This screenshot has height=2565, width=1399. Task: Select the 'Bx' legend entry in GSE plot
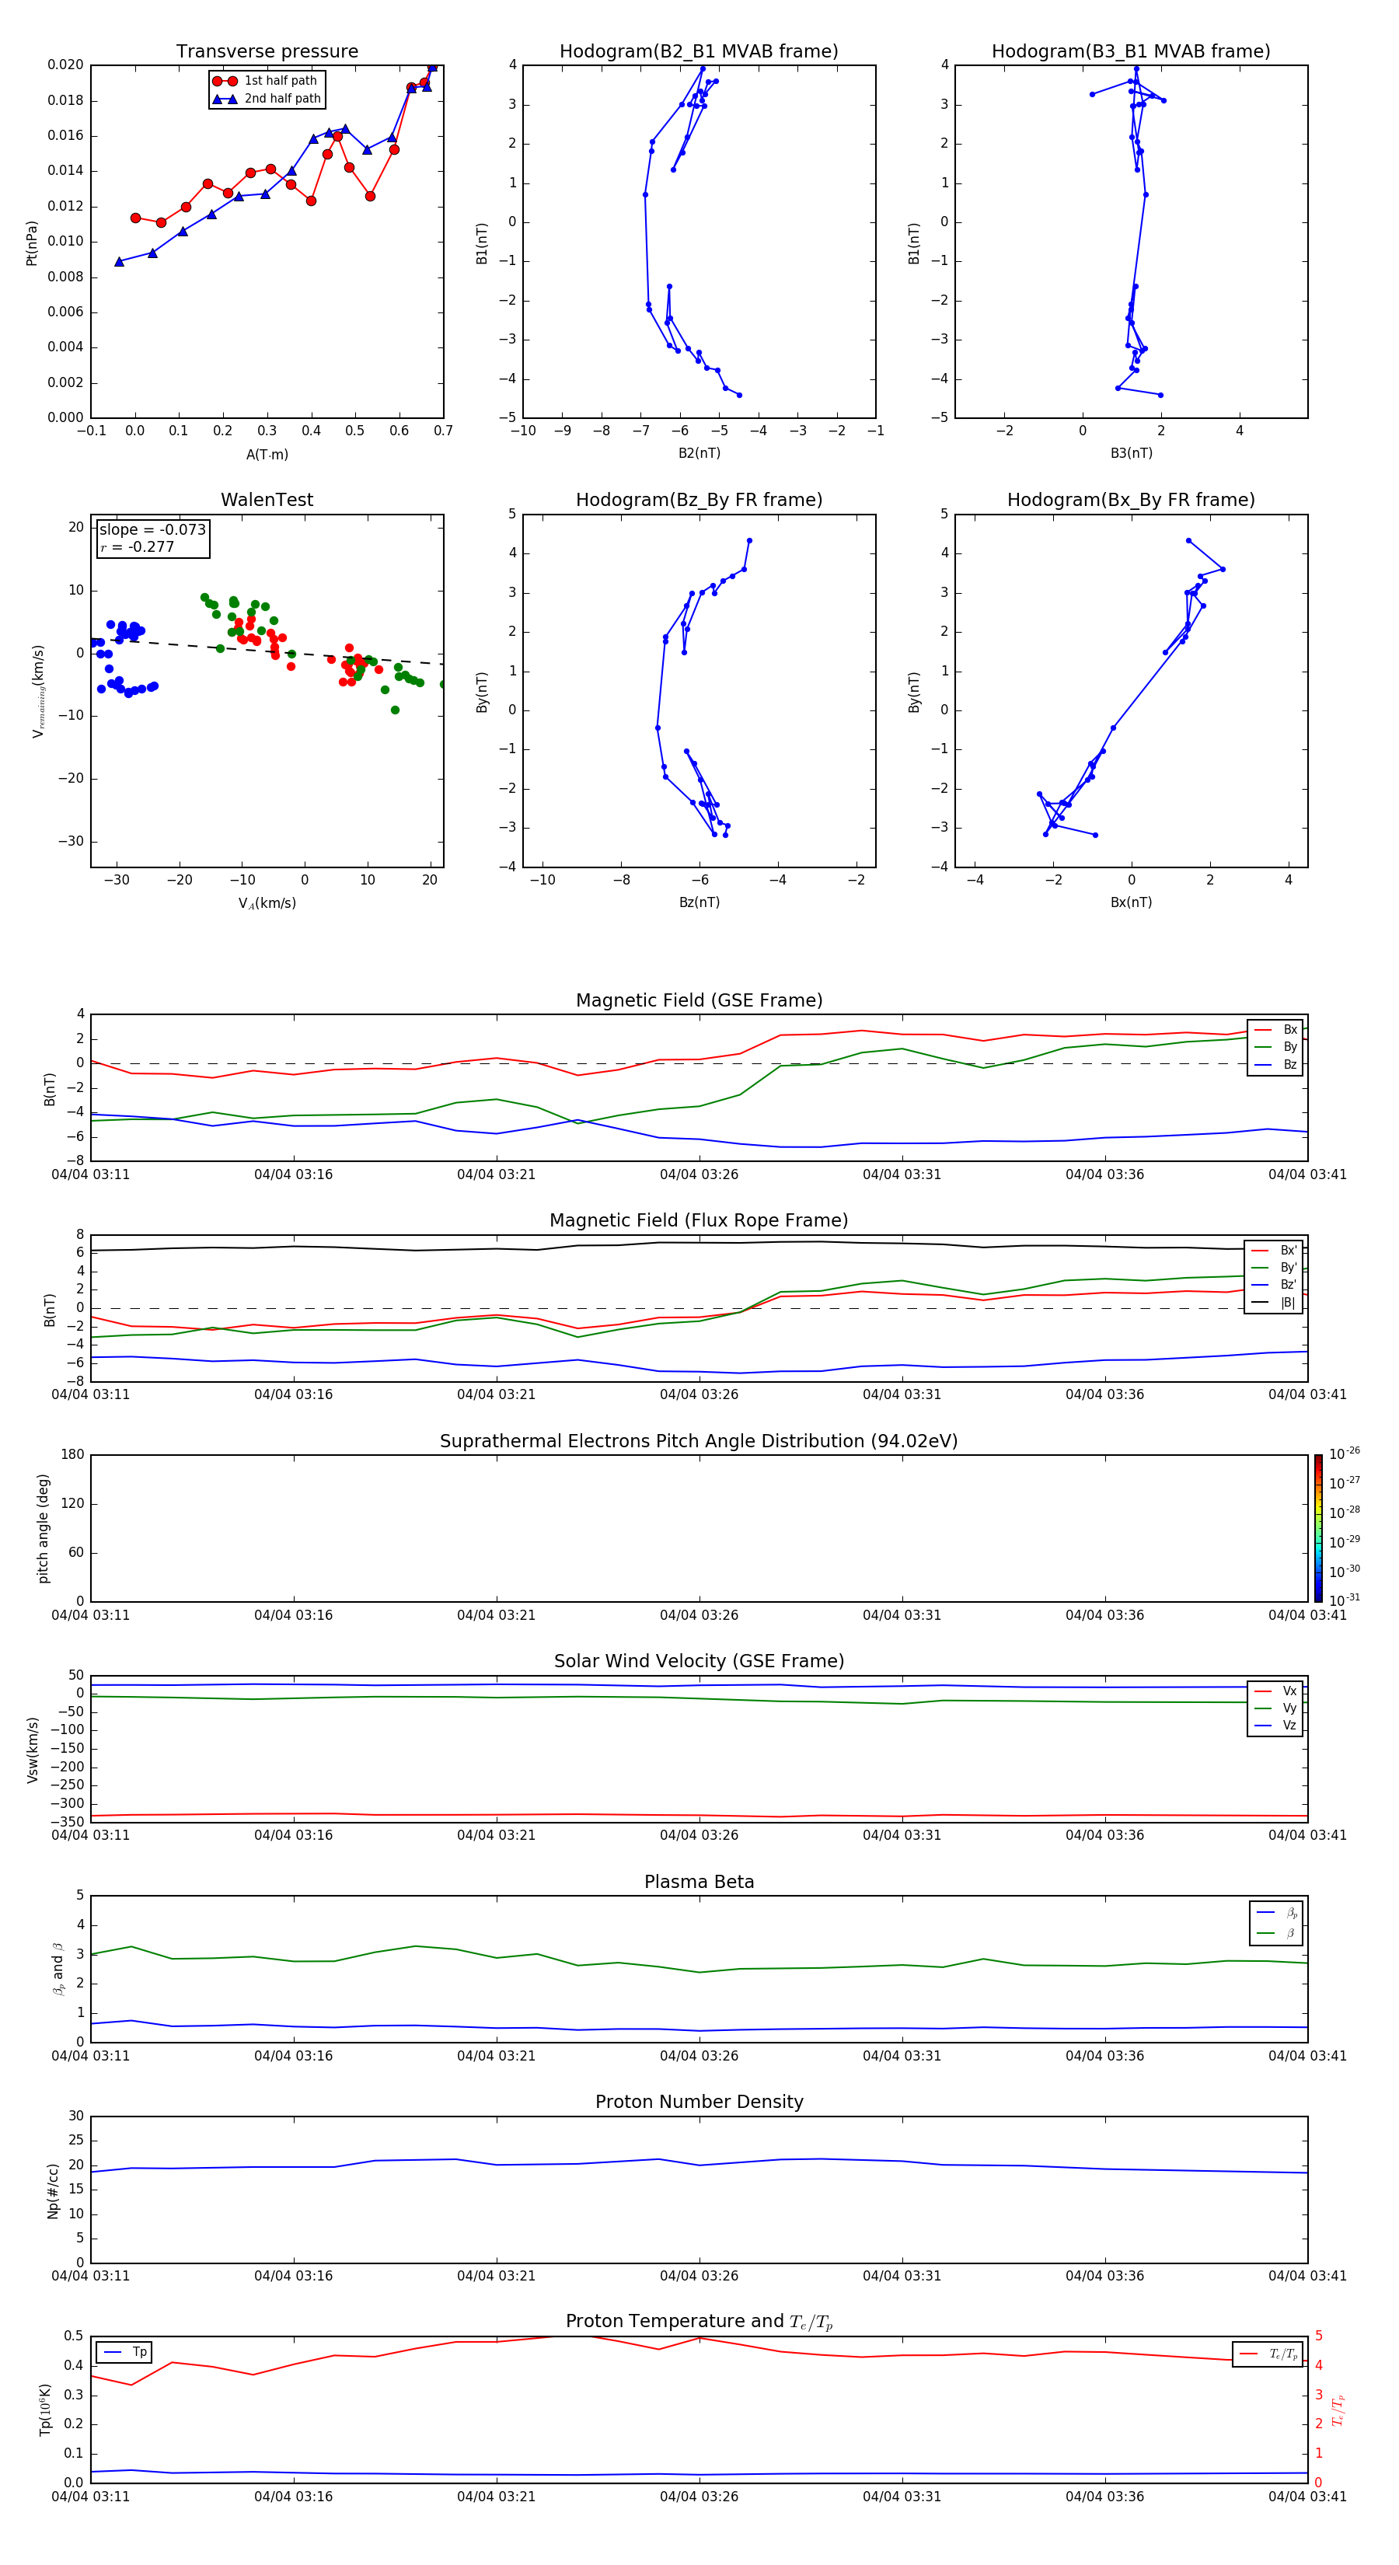click(x=1275, y=1030)
